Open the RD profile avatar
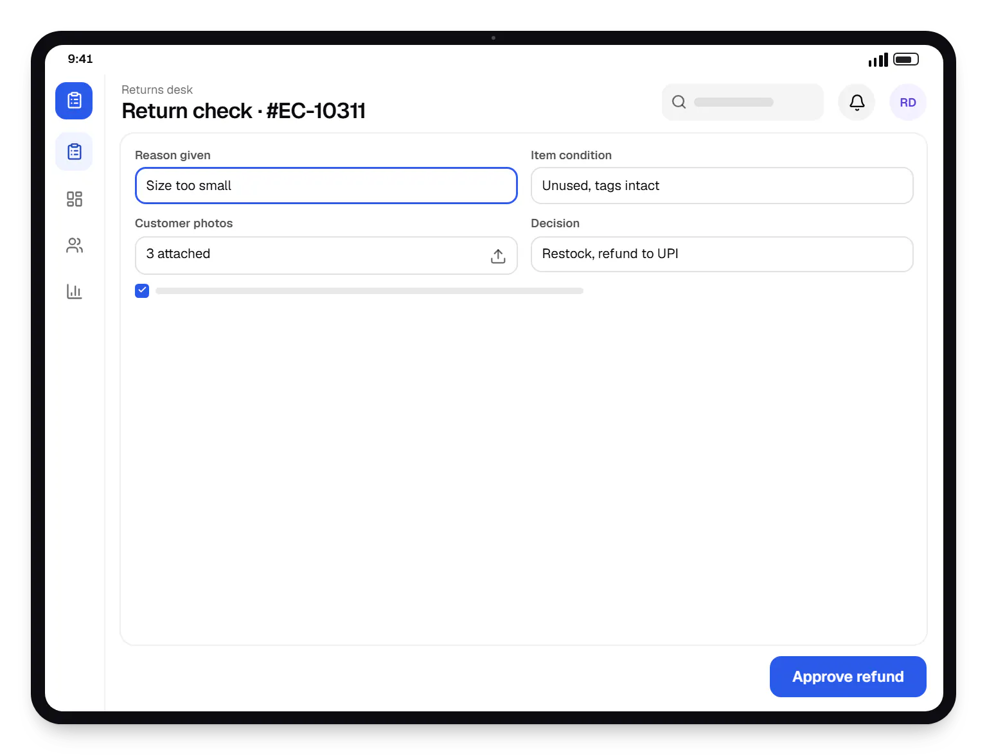987x755 pixels. click(x=908, y=102)
